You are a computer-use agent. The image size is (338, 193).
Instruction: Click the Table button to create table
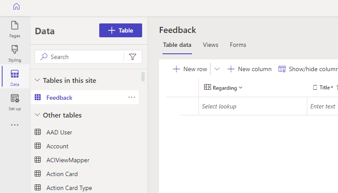120,30
